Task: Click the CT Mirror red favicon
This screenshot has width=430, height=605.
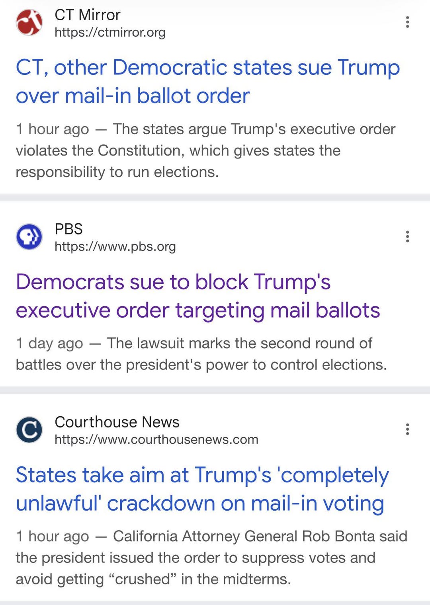Action: 29,22
